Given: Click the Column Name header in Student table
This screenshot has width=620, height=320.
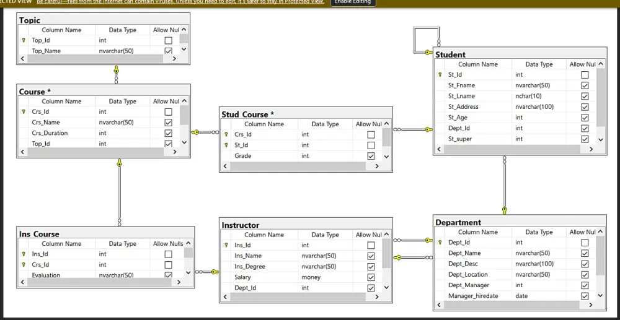Looking at the screenshot, I should click(x=477, y=64).
